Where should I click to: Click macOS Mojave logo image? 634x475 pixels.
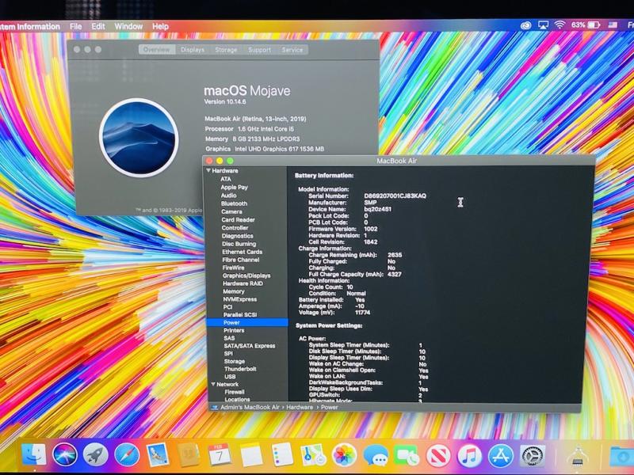tap(139, 138)
